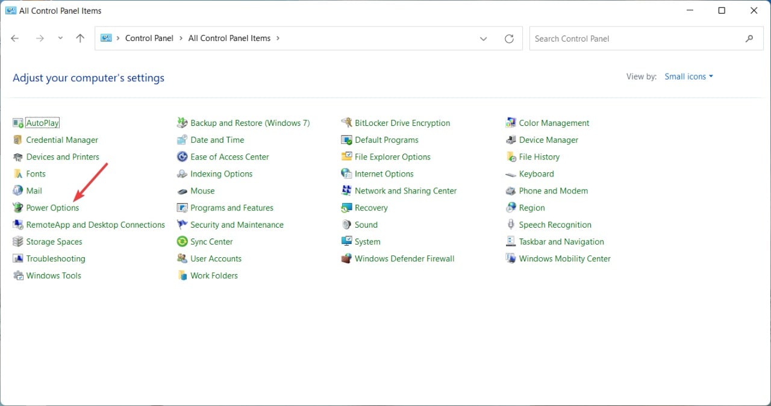
Task: Click the Internet Options globe icon
Action: [x=346, y=173]
